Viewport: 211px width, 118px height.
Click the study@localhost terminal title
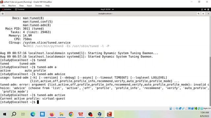[x=105, y=14]
